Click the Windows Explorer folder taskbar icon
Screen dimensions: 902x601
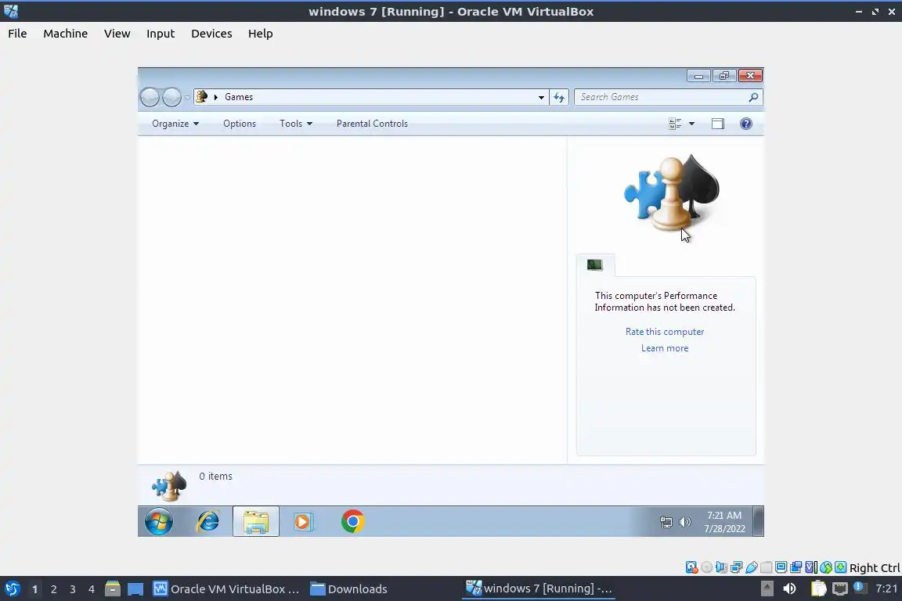(x=256, y=522)
